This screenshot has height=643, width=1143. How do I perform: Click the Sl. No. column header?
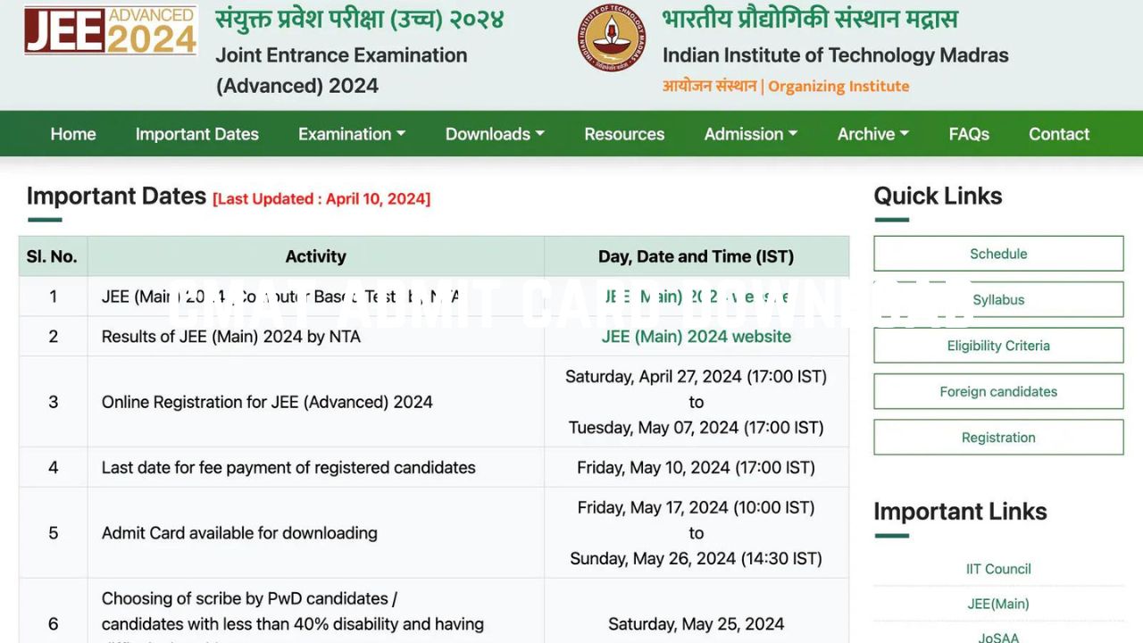[x=53, y=256]
